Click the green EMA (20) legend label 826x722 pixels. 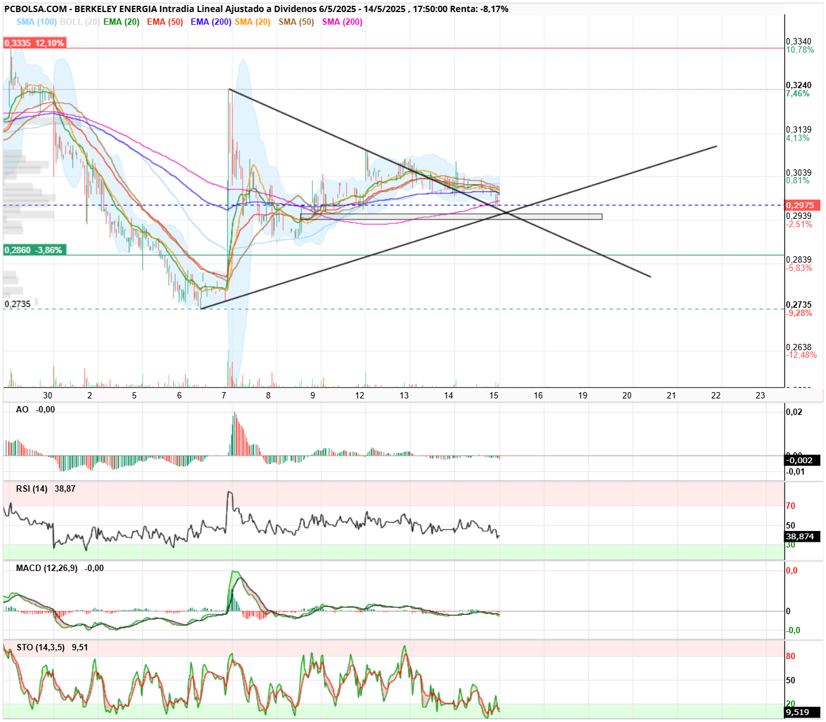tap(121, 22)
